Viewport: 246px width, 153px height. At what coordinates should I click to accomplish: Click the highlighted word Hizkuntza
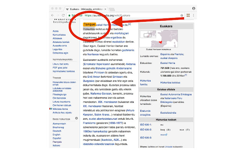click(89, 29)
